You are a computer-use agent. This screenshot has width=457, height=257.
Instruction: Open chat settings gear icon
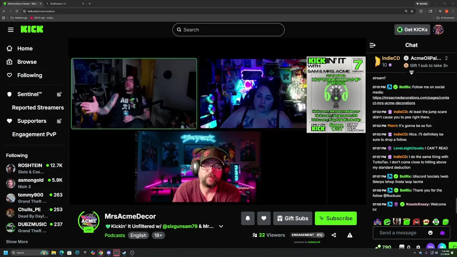(x=418, y=247)
